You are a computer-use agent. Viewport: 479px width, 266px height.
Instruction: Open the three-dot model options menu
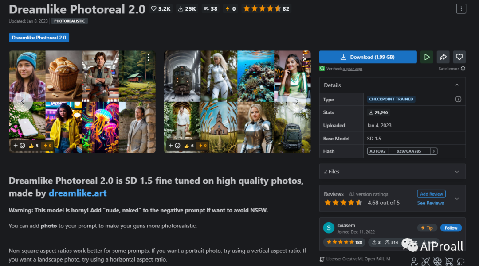[x=461, y=8]
